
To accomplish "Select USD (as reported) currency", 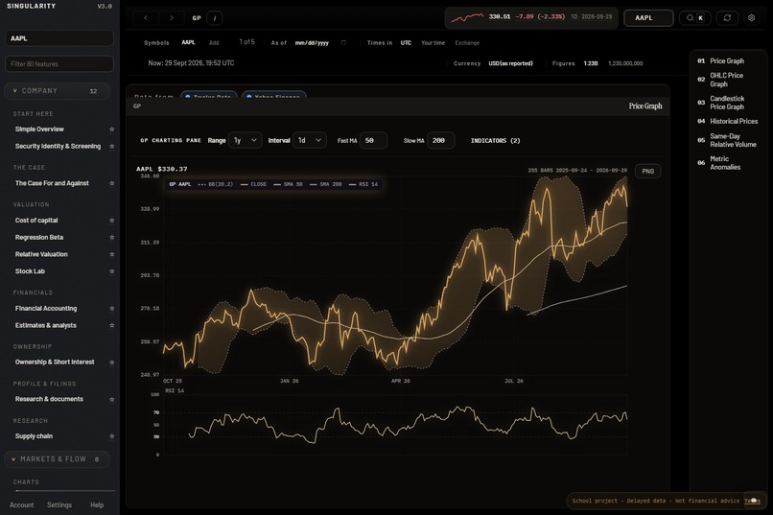I will pyautogui.click(x=511, y=63).
